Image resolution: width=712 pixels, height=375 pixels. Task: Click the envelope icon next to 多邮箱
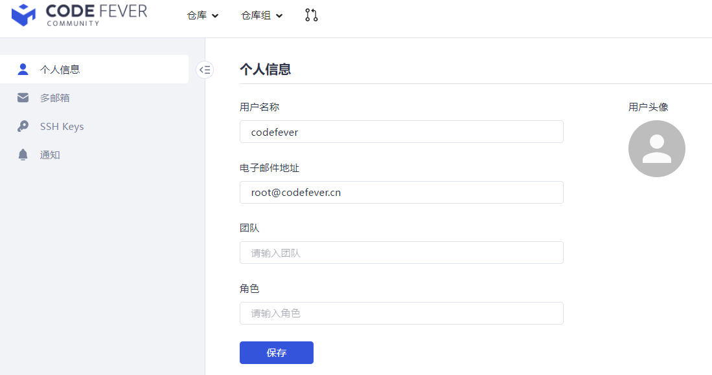coord(22,97)
